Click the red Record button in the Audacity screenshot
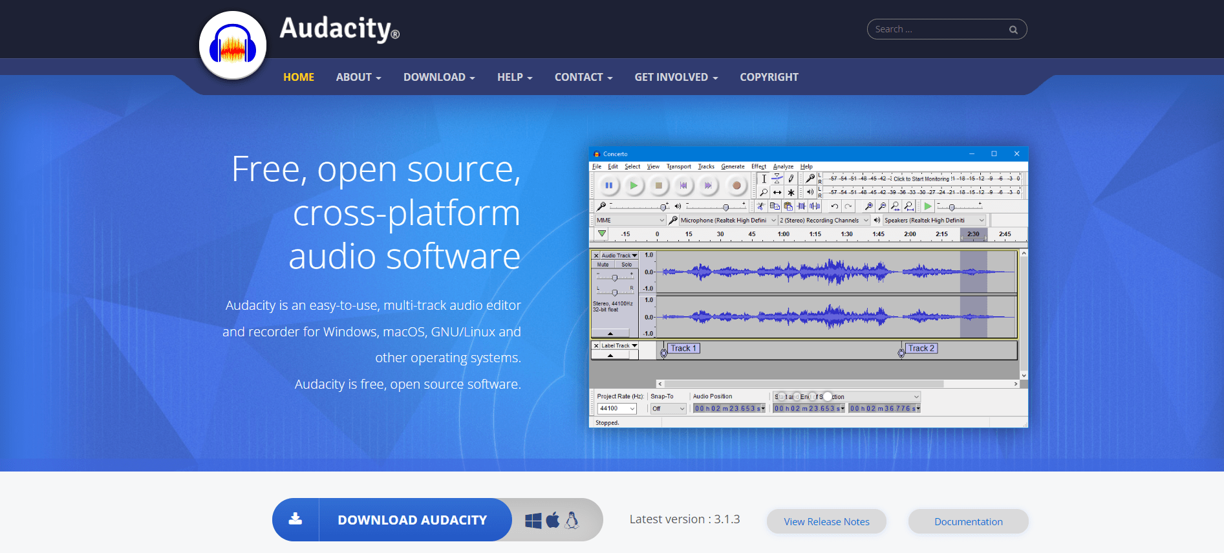The width and height of the screenshot is (1224, 553). tap(736, 186)
